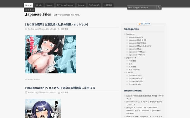Screen dimensions: 190x118
Task: Go to the Japanese Music category
Action: pos(135,49)
